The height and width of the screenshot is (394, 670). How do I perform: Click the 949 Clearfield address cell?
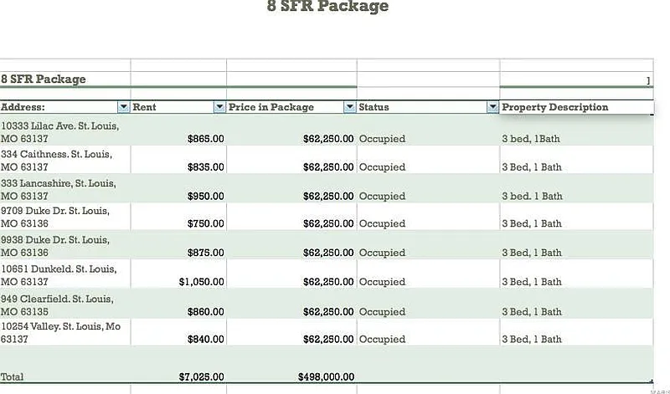pos(57,304)
